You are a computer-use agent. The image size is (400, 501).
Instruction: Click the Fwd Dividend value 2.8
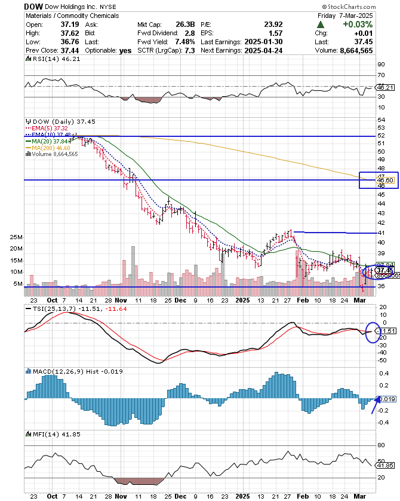click(x=189, y=33)
